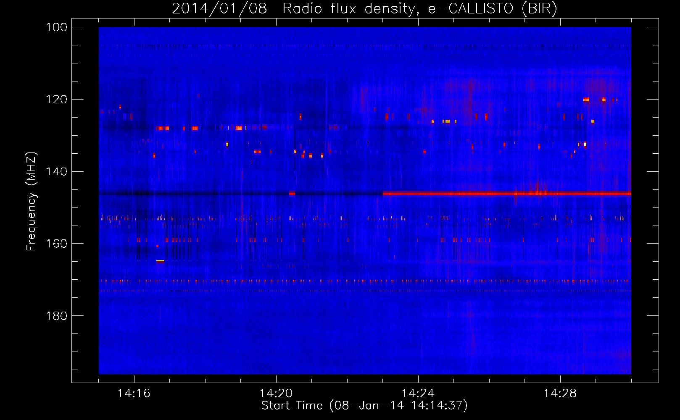Select the '160' frequency axis label

point(57,244)
